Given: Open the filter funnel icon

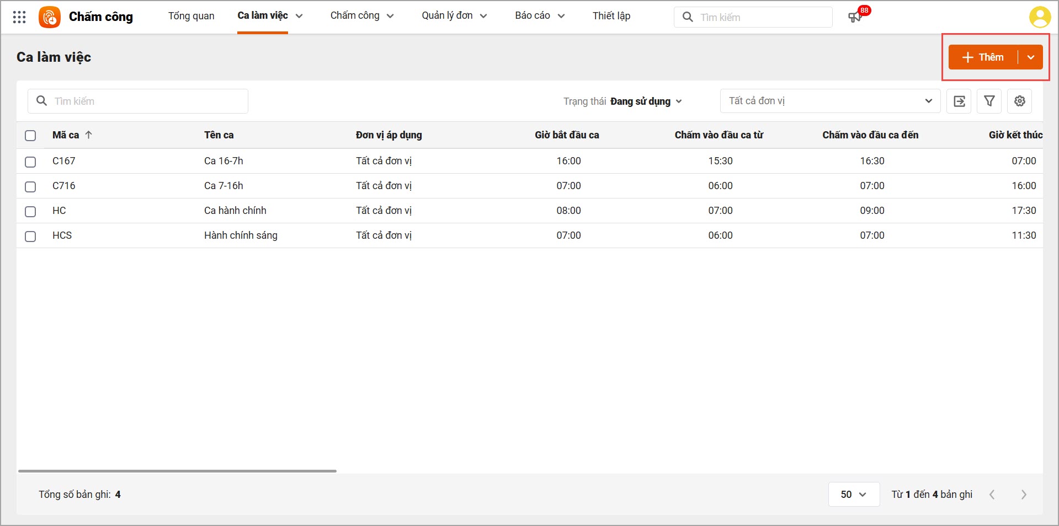Looking at the screenshot, I should (989, 101).
